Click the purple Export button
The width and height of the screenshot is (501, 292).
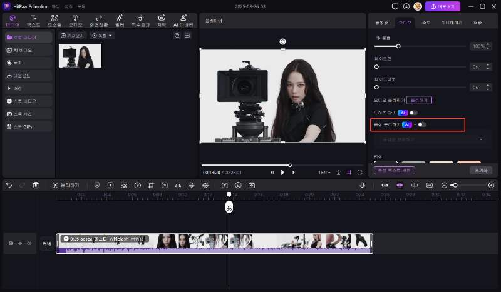443,6
